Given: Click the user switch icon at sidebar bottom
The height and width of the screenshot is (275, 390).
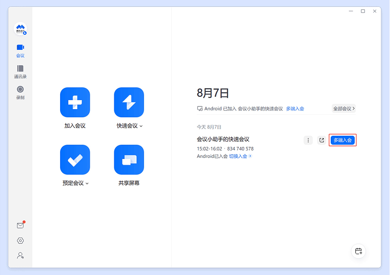Looking at the screenshot, I should click(20, 255).
